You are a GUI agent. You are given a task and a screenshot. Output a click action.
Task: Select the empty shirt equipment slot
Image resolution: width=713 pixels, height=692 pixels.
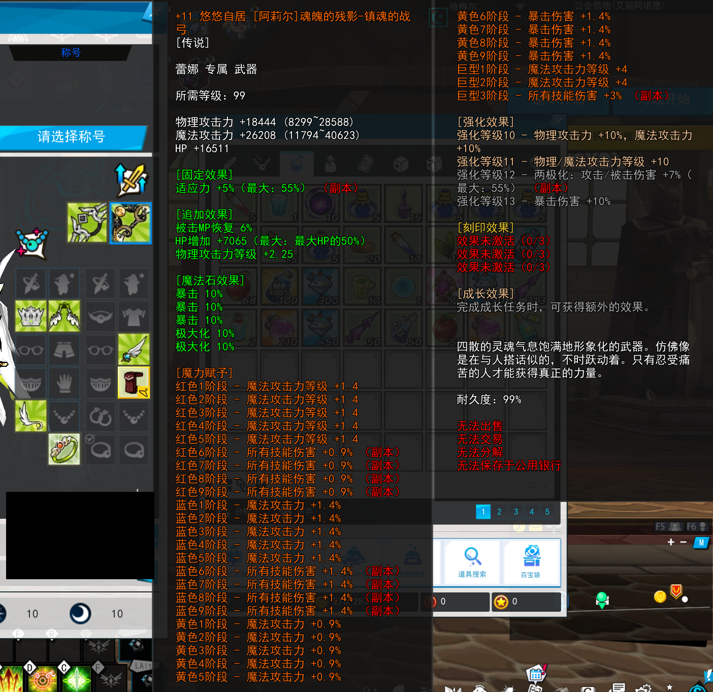pyautogui.click(x=134, y=316)
